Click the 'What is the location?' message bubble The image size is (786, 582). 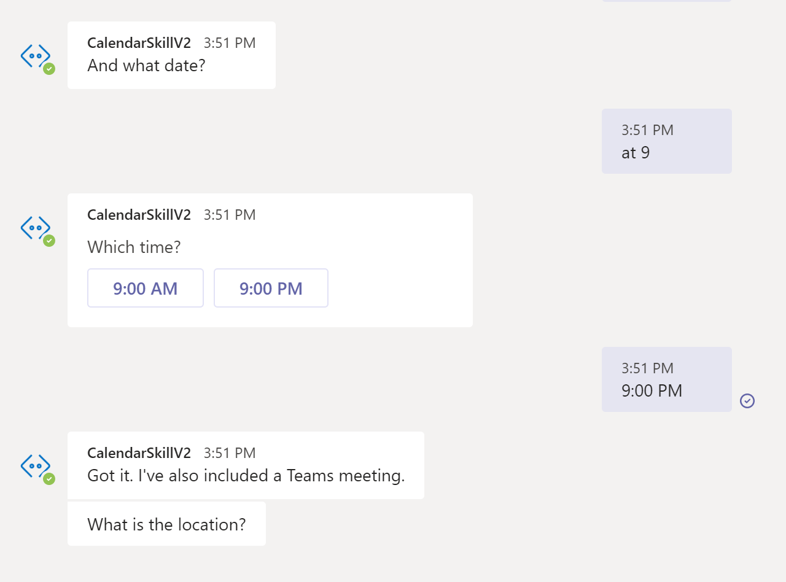click(x=166, y=524)
